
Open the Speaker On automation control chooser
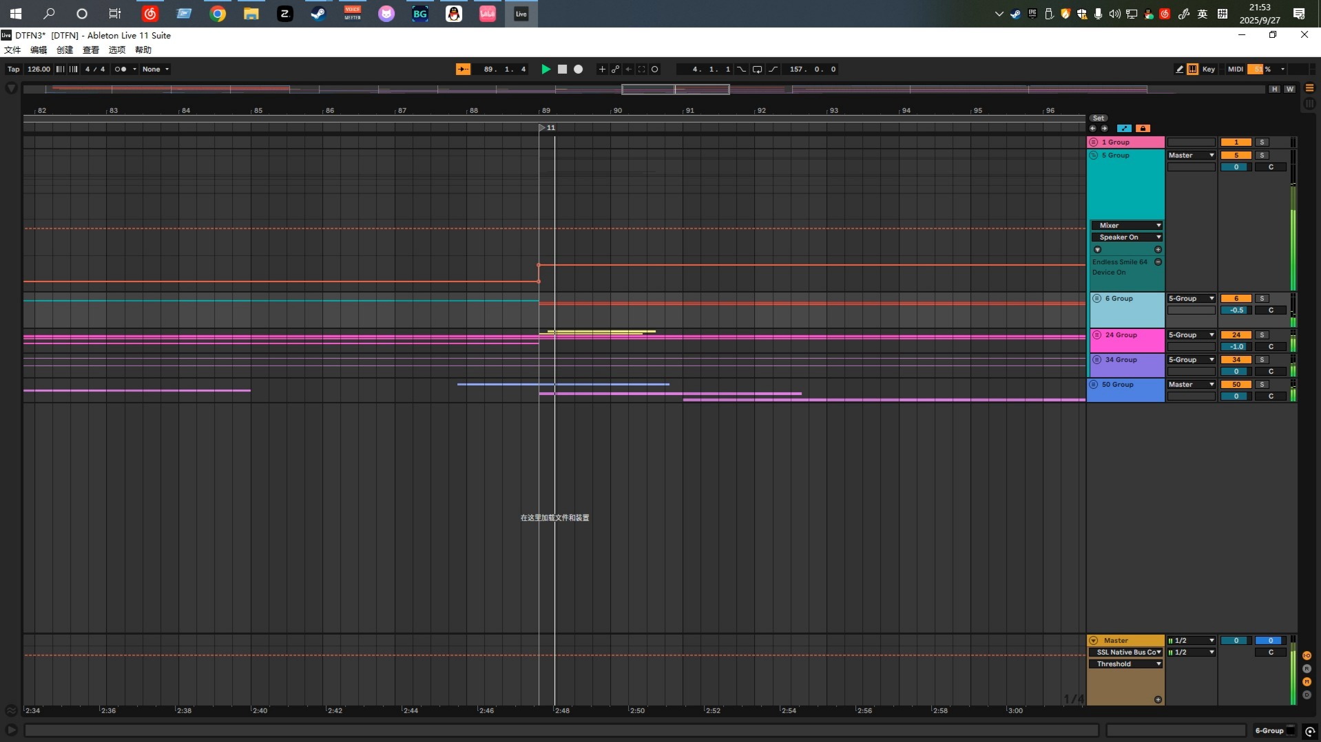pyautogui.click(x=1127, y=237)
